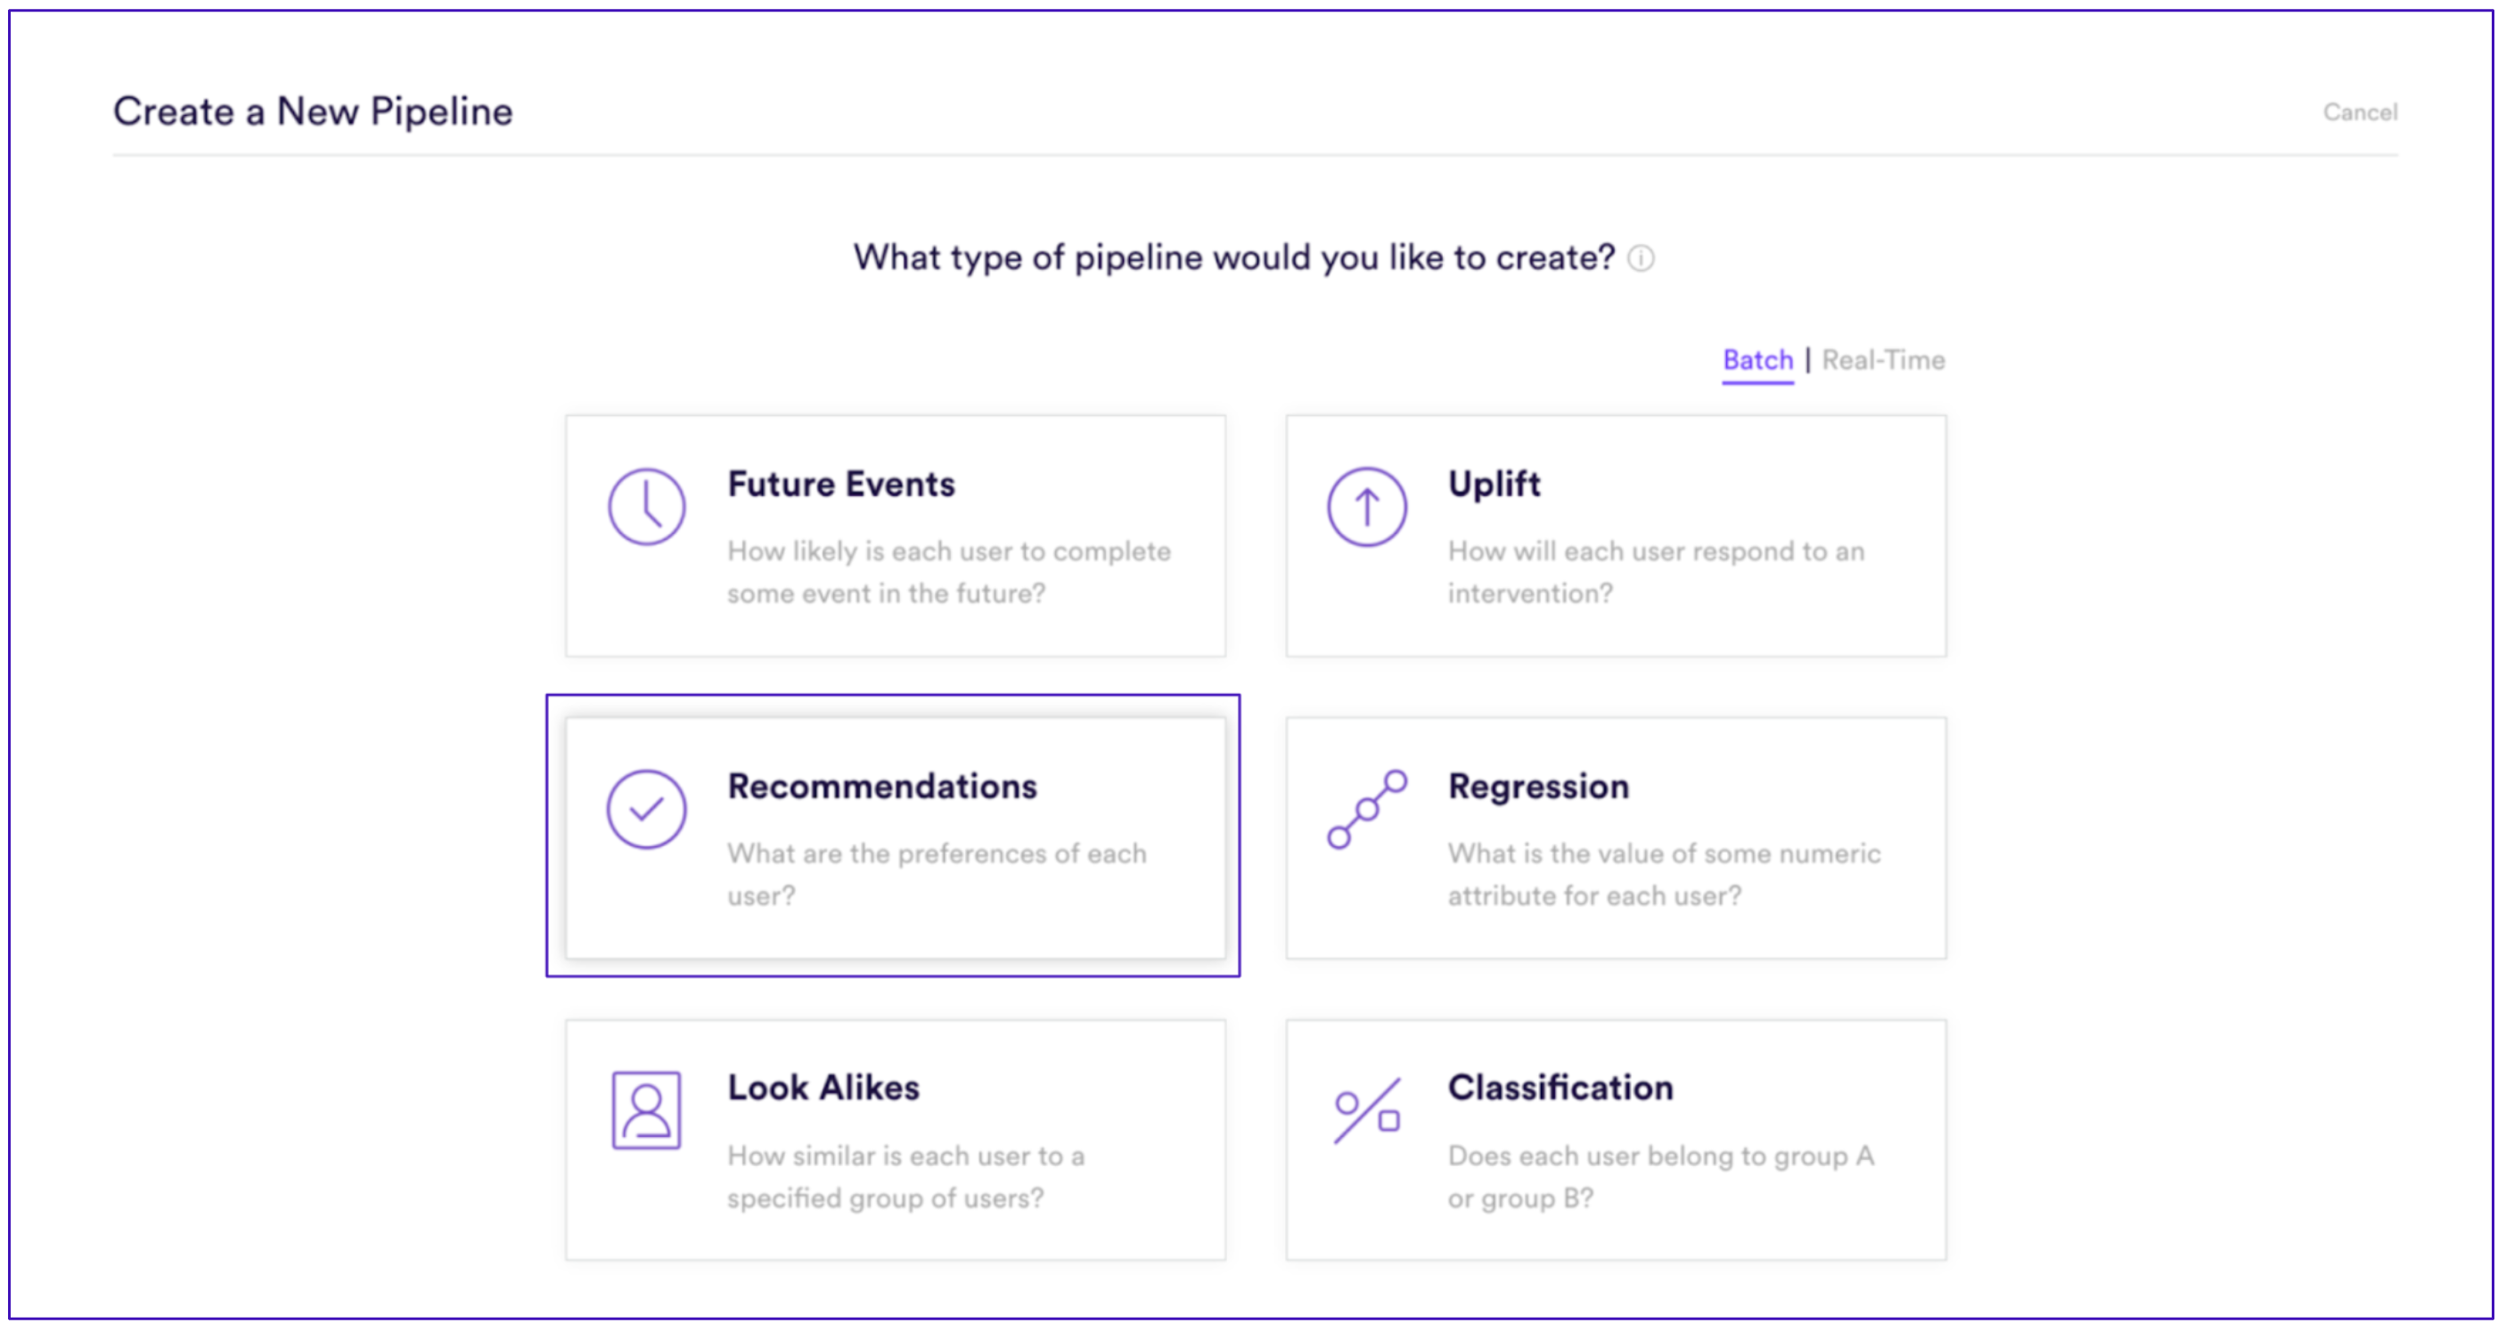The width and height of the screenshot is (2506, 1331).
Task: Click the Look Alikes similarity description
Action: tap(905, 1176)
